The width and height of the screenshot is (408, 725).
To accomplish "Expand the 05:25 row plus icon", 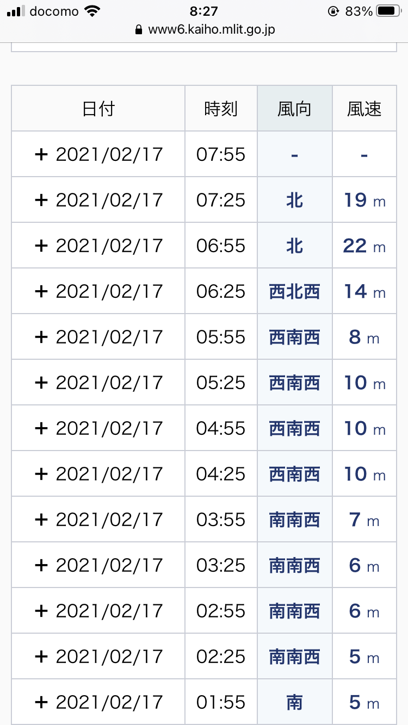I will 41,383.
